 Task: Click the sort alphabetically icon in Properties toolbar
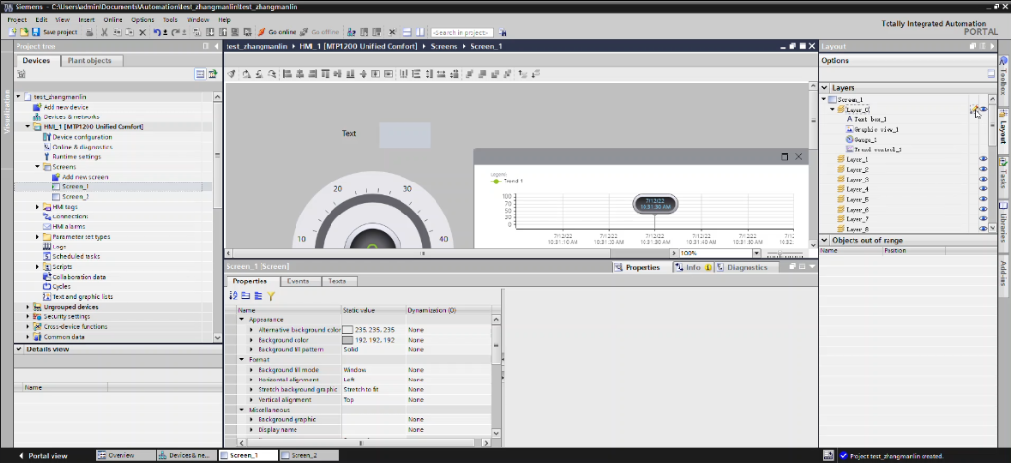(234, 296)
